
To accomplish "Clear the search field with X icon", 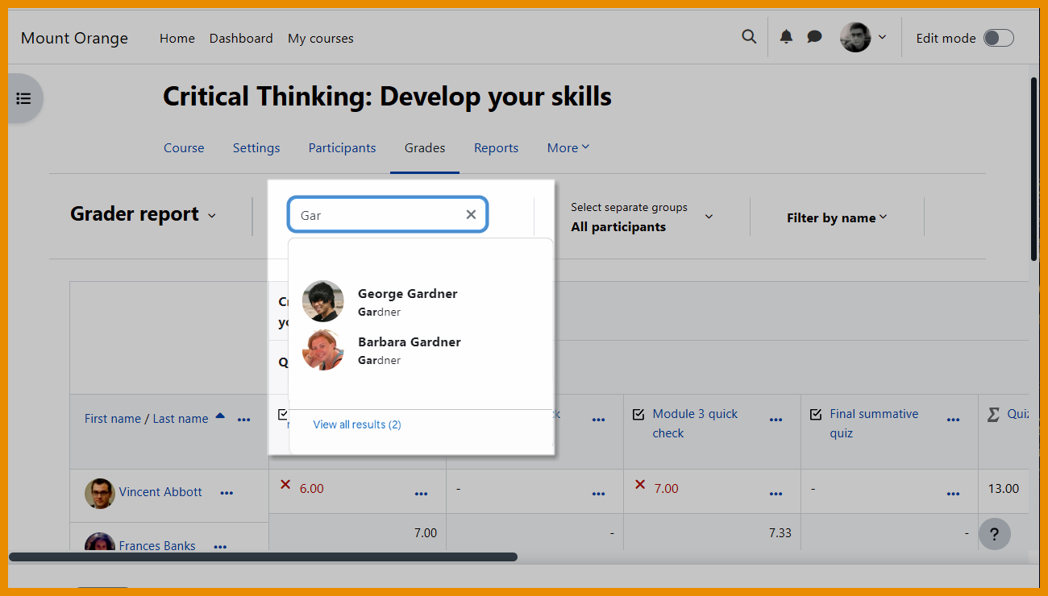I will [x=471, y=214].
